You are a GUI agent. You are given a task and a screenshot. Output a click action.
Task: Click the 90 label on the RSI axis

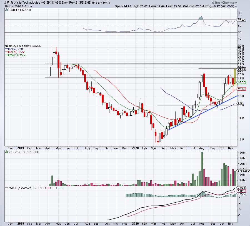coord(240,13)
